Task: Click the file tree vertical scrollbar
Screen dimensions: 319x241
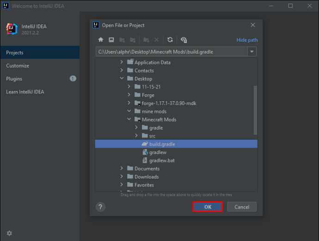Action: pyautogui.click(x=255, y=110)
